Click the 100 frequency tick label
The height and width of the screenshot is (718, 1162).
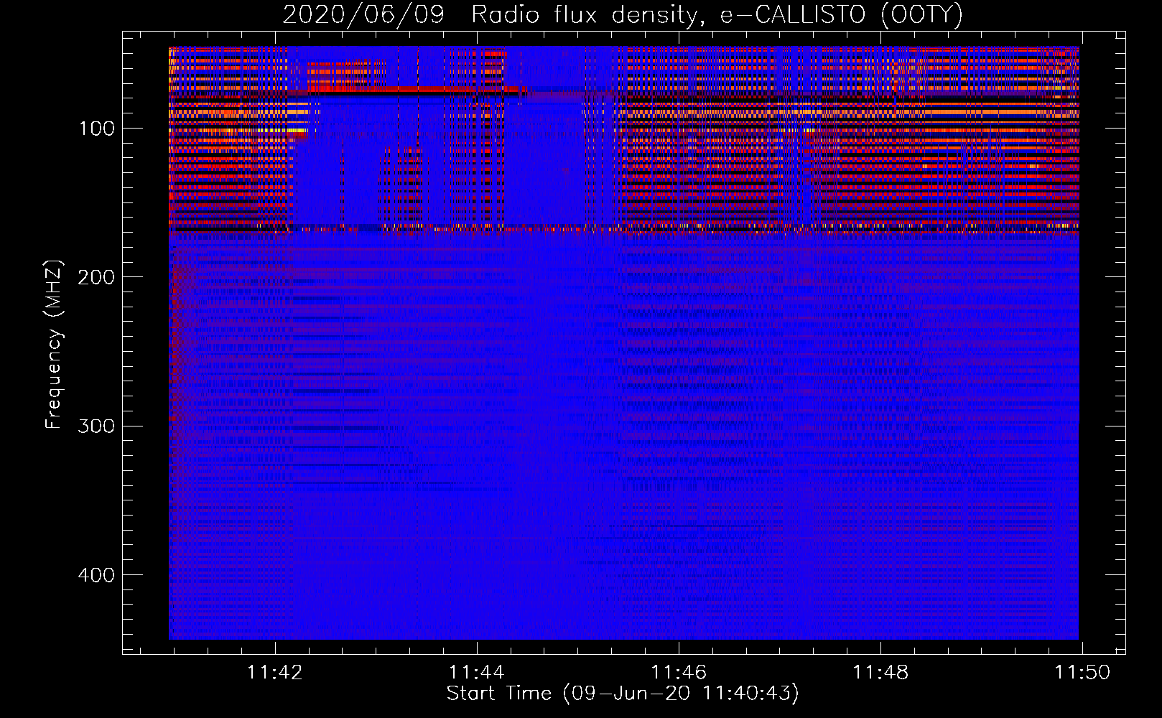coord(96,129)
